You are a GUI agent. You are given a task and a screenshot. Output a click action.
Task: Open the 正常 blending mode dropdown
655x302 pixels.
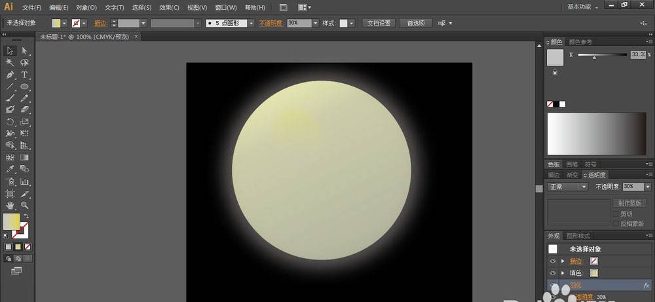pyautogui.click(x=567, y=187)
